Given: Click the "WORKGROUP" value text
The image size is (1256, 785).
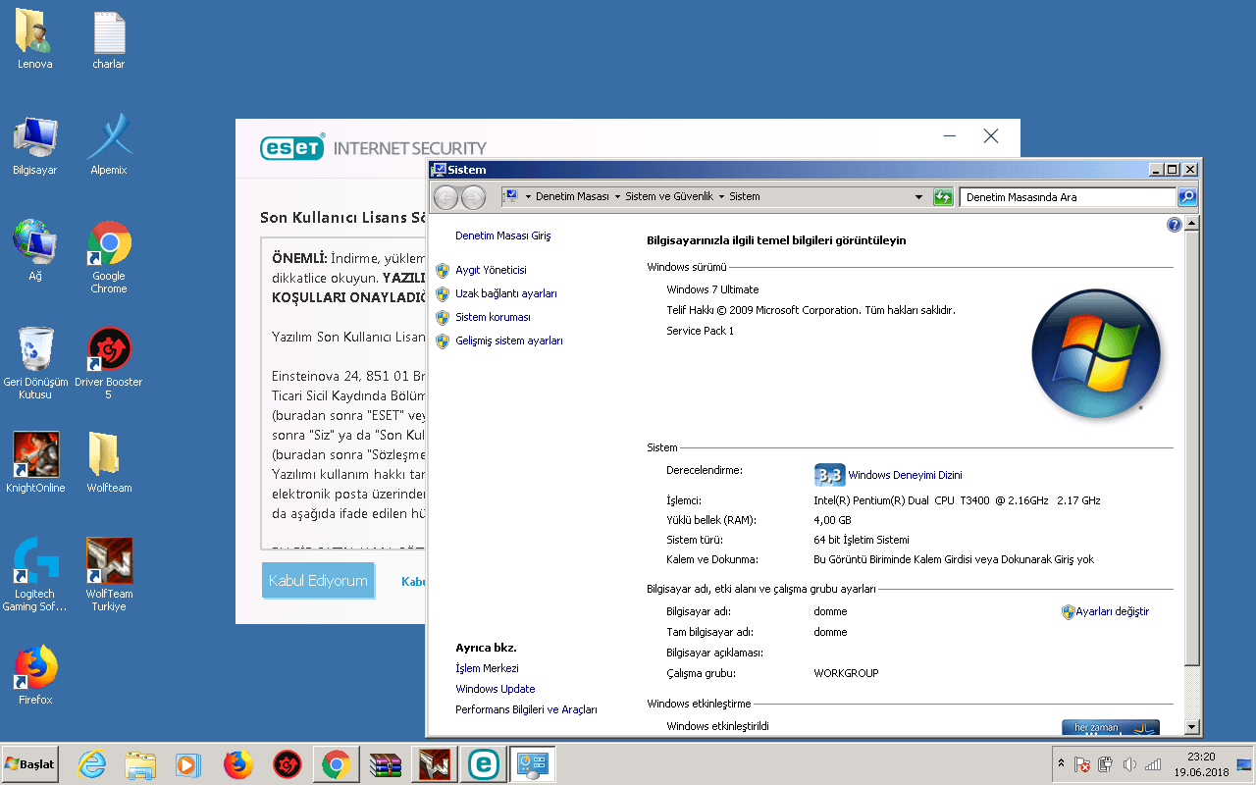Looking at the screenshot, I should pos(847,673).
